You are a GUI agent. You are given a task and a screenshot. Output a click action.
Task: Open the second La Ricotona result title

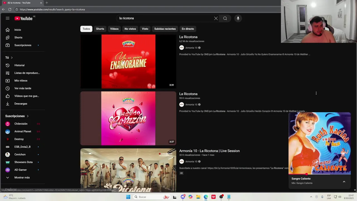[x=188, y=94]
